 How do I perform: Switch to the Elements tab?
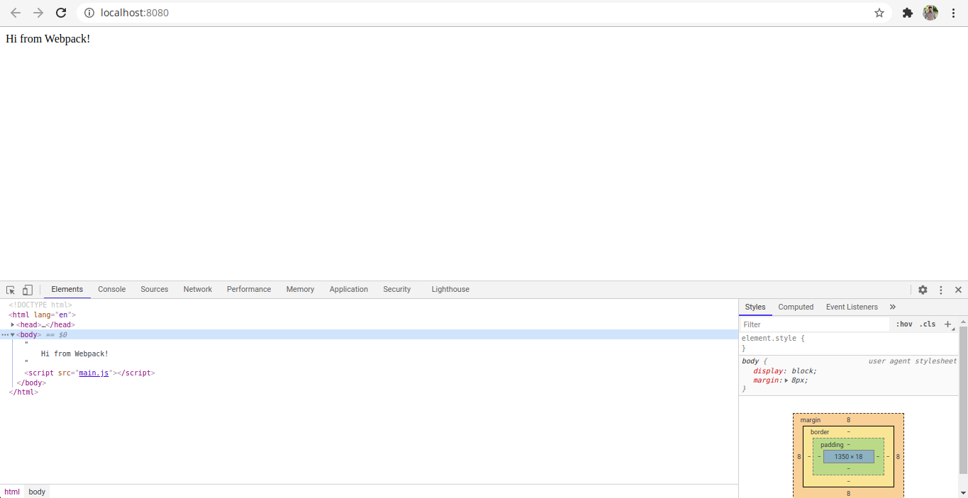coord(67,289)
